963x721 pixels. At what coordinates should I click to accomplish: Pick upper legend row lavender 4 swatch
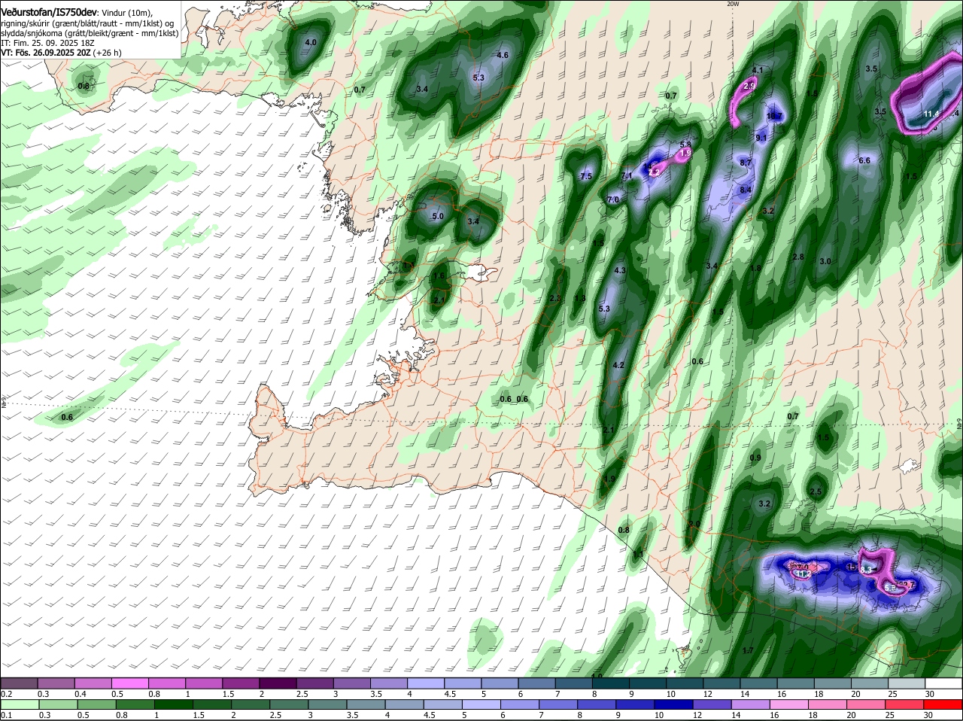(426, 683)
